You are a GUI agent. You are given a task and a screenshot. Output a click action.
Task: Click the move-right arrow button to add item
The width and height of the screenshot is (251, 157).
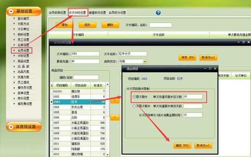(115, 100)
